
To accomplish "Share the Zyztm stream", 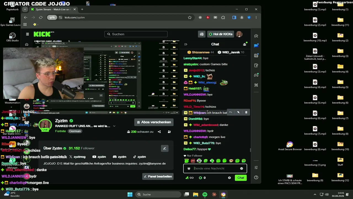I will point(159,132).
